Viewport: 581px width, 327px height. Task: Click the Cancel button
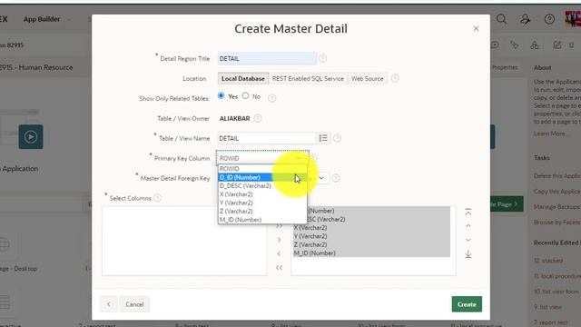coord(134,304)
